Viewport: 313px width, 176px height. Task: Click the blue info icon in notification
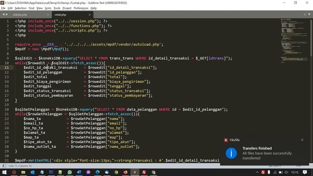click(x=231, y=153)
